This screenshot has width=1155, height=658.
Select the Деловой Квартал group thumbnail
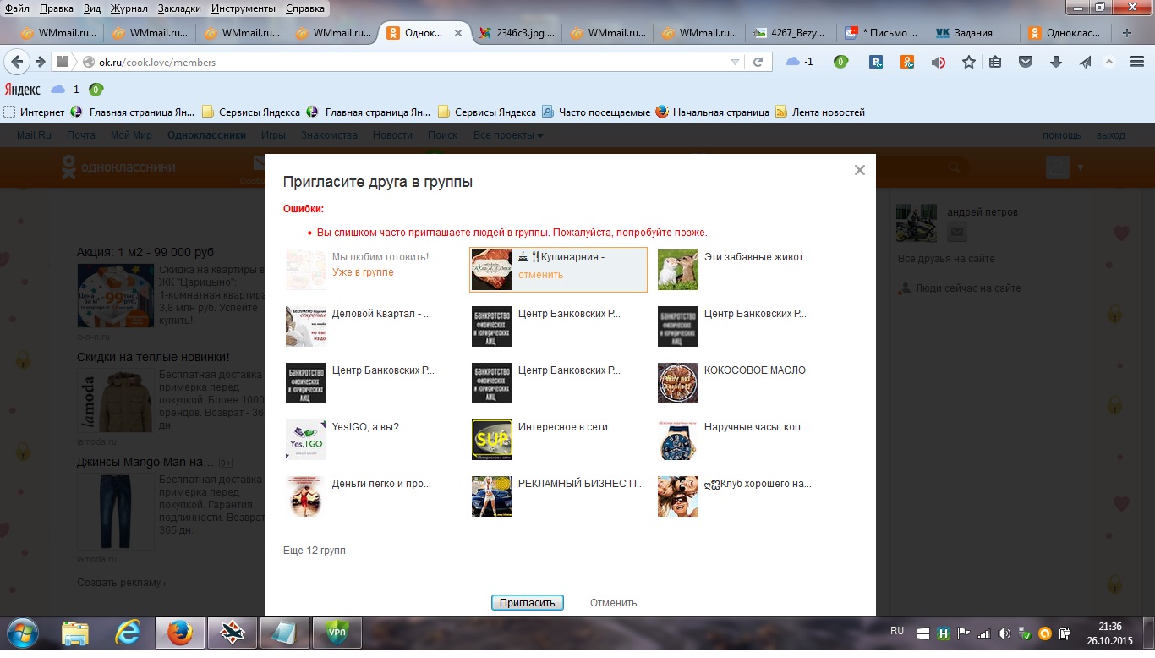[x=306, y=326]
